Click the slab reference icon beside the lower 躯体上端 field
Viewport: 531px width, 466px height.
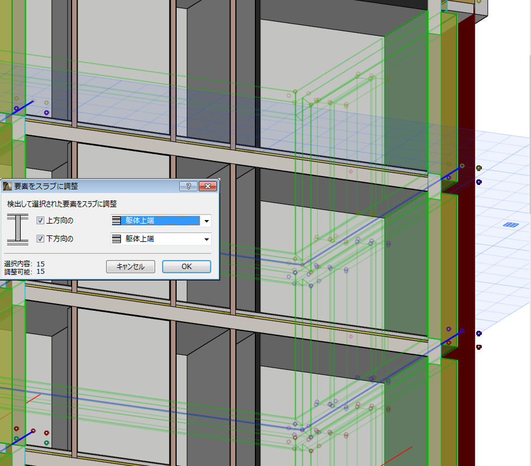(x=117, y=239)
